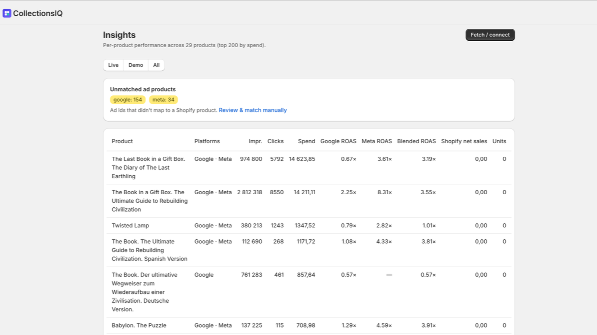The image size is (597, 335).
Task: Open the CollectionsIQ home title
Action: 38,13
